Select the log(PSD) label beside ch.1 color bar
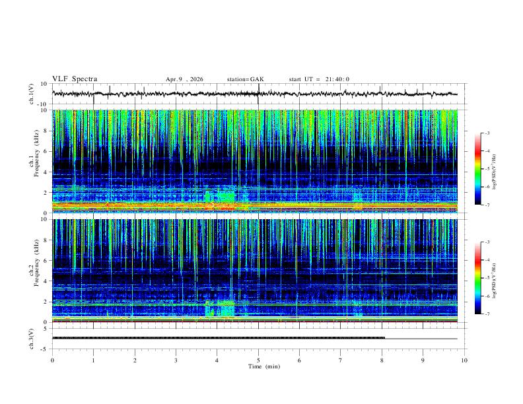The image size is (523, 404). (x=495, y=172)
